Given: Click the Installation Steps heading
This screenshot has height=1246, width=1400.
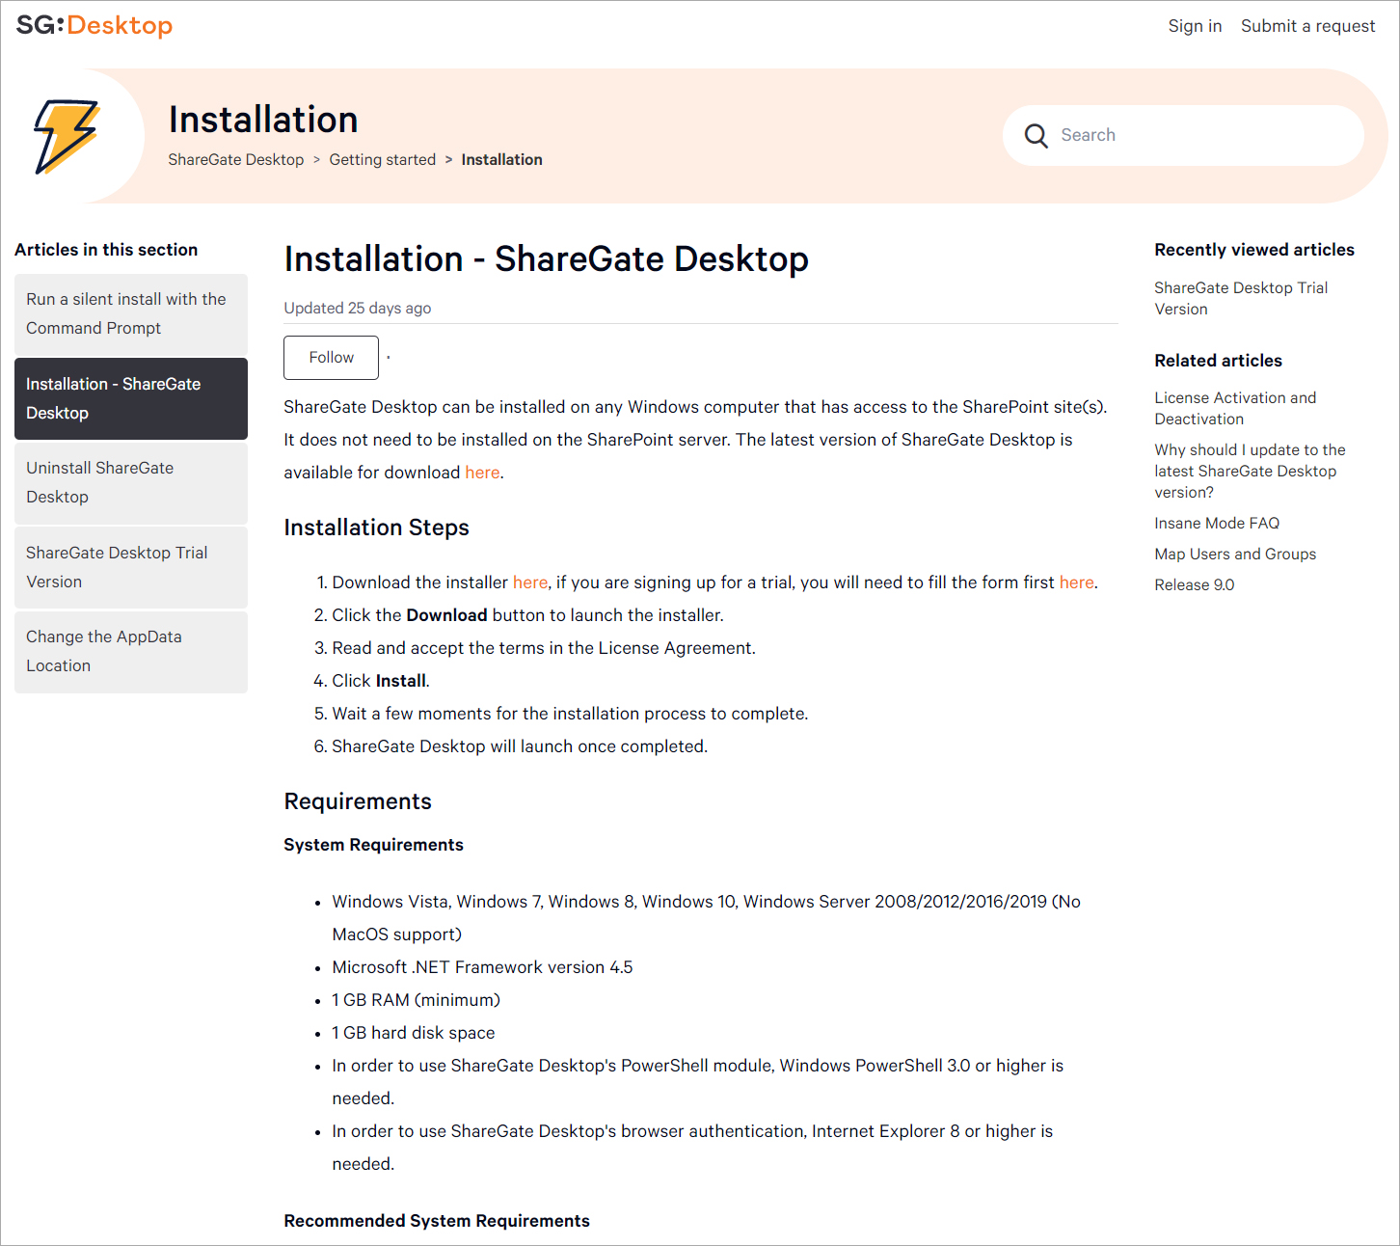Looking at the screenshot, I should click(x=376, y=528).
